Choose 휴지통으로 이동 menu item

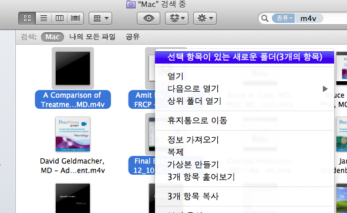(x=244, y=121)
